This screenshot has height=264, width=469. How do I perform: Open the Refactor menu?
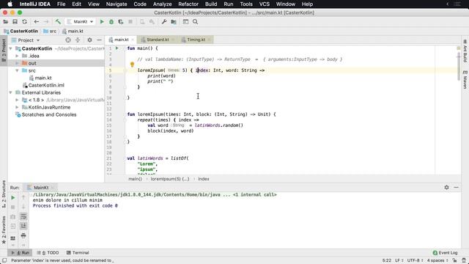tap(188, 4)
